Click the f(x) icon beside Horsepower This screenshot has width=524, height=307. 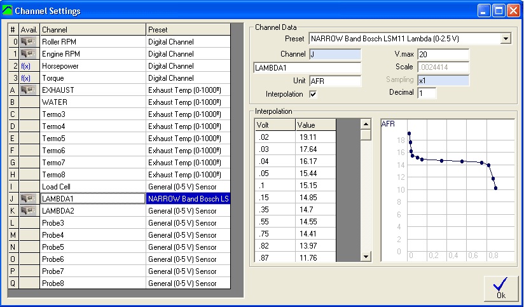[x=26, y=66]
